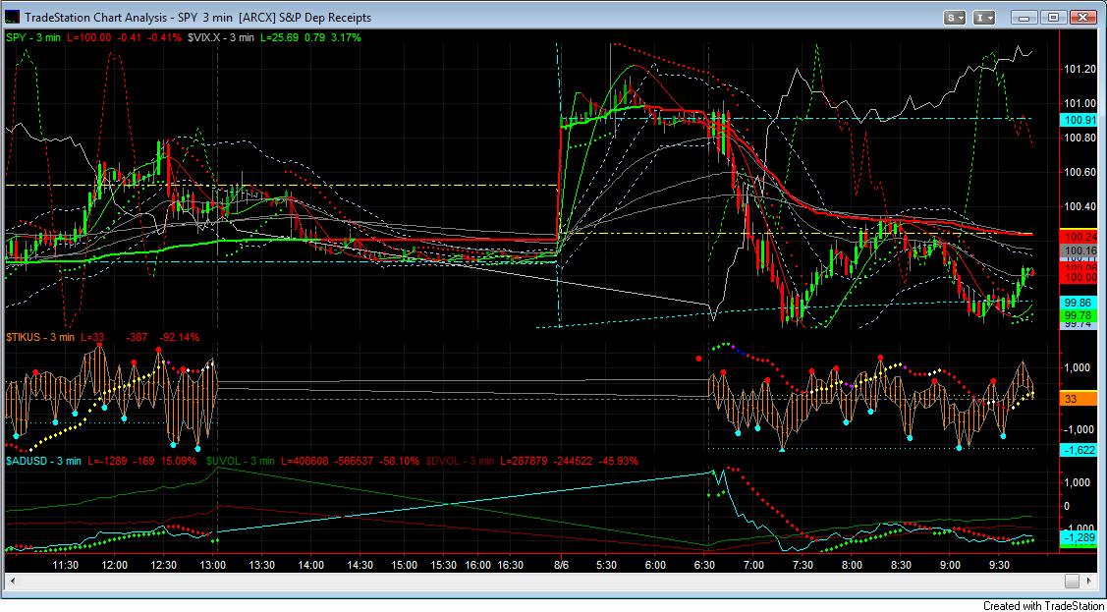Image resolution: width=1107 pixels, height=612 pixels.
Task: Click the 12:00 time axis label
Action: pos(114,565)
